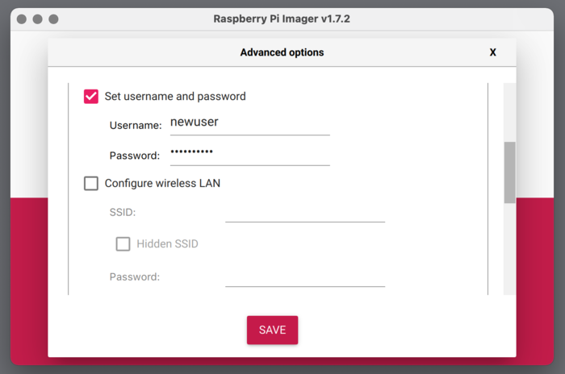Viewport: 565px width, 374px height.
Task: Click the 'Hidden SSID' label text
Action: (168, 244)
